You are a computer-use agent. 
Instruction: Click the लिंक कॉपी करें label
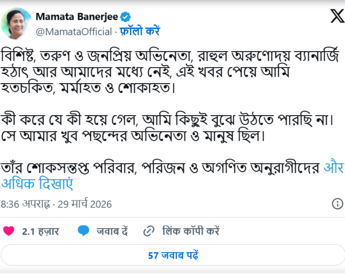coord(191,231)
